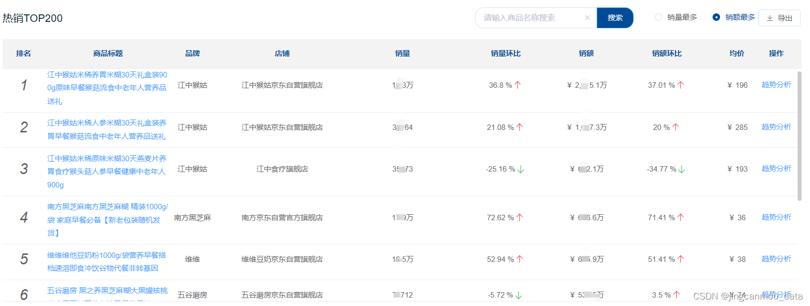
Task: Click the ¥ 196 average price
Action: (x=737, y=85)
